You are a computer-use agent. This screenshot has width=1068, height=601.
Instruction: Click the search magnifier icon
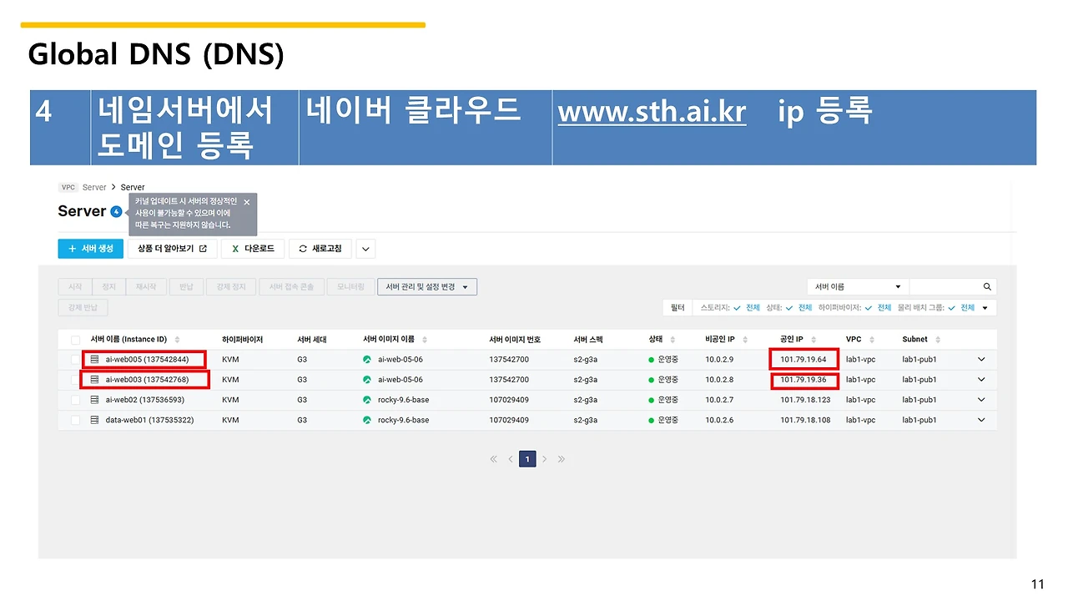point(987,286)
